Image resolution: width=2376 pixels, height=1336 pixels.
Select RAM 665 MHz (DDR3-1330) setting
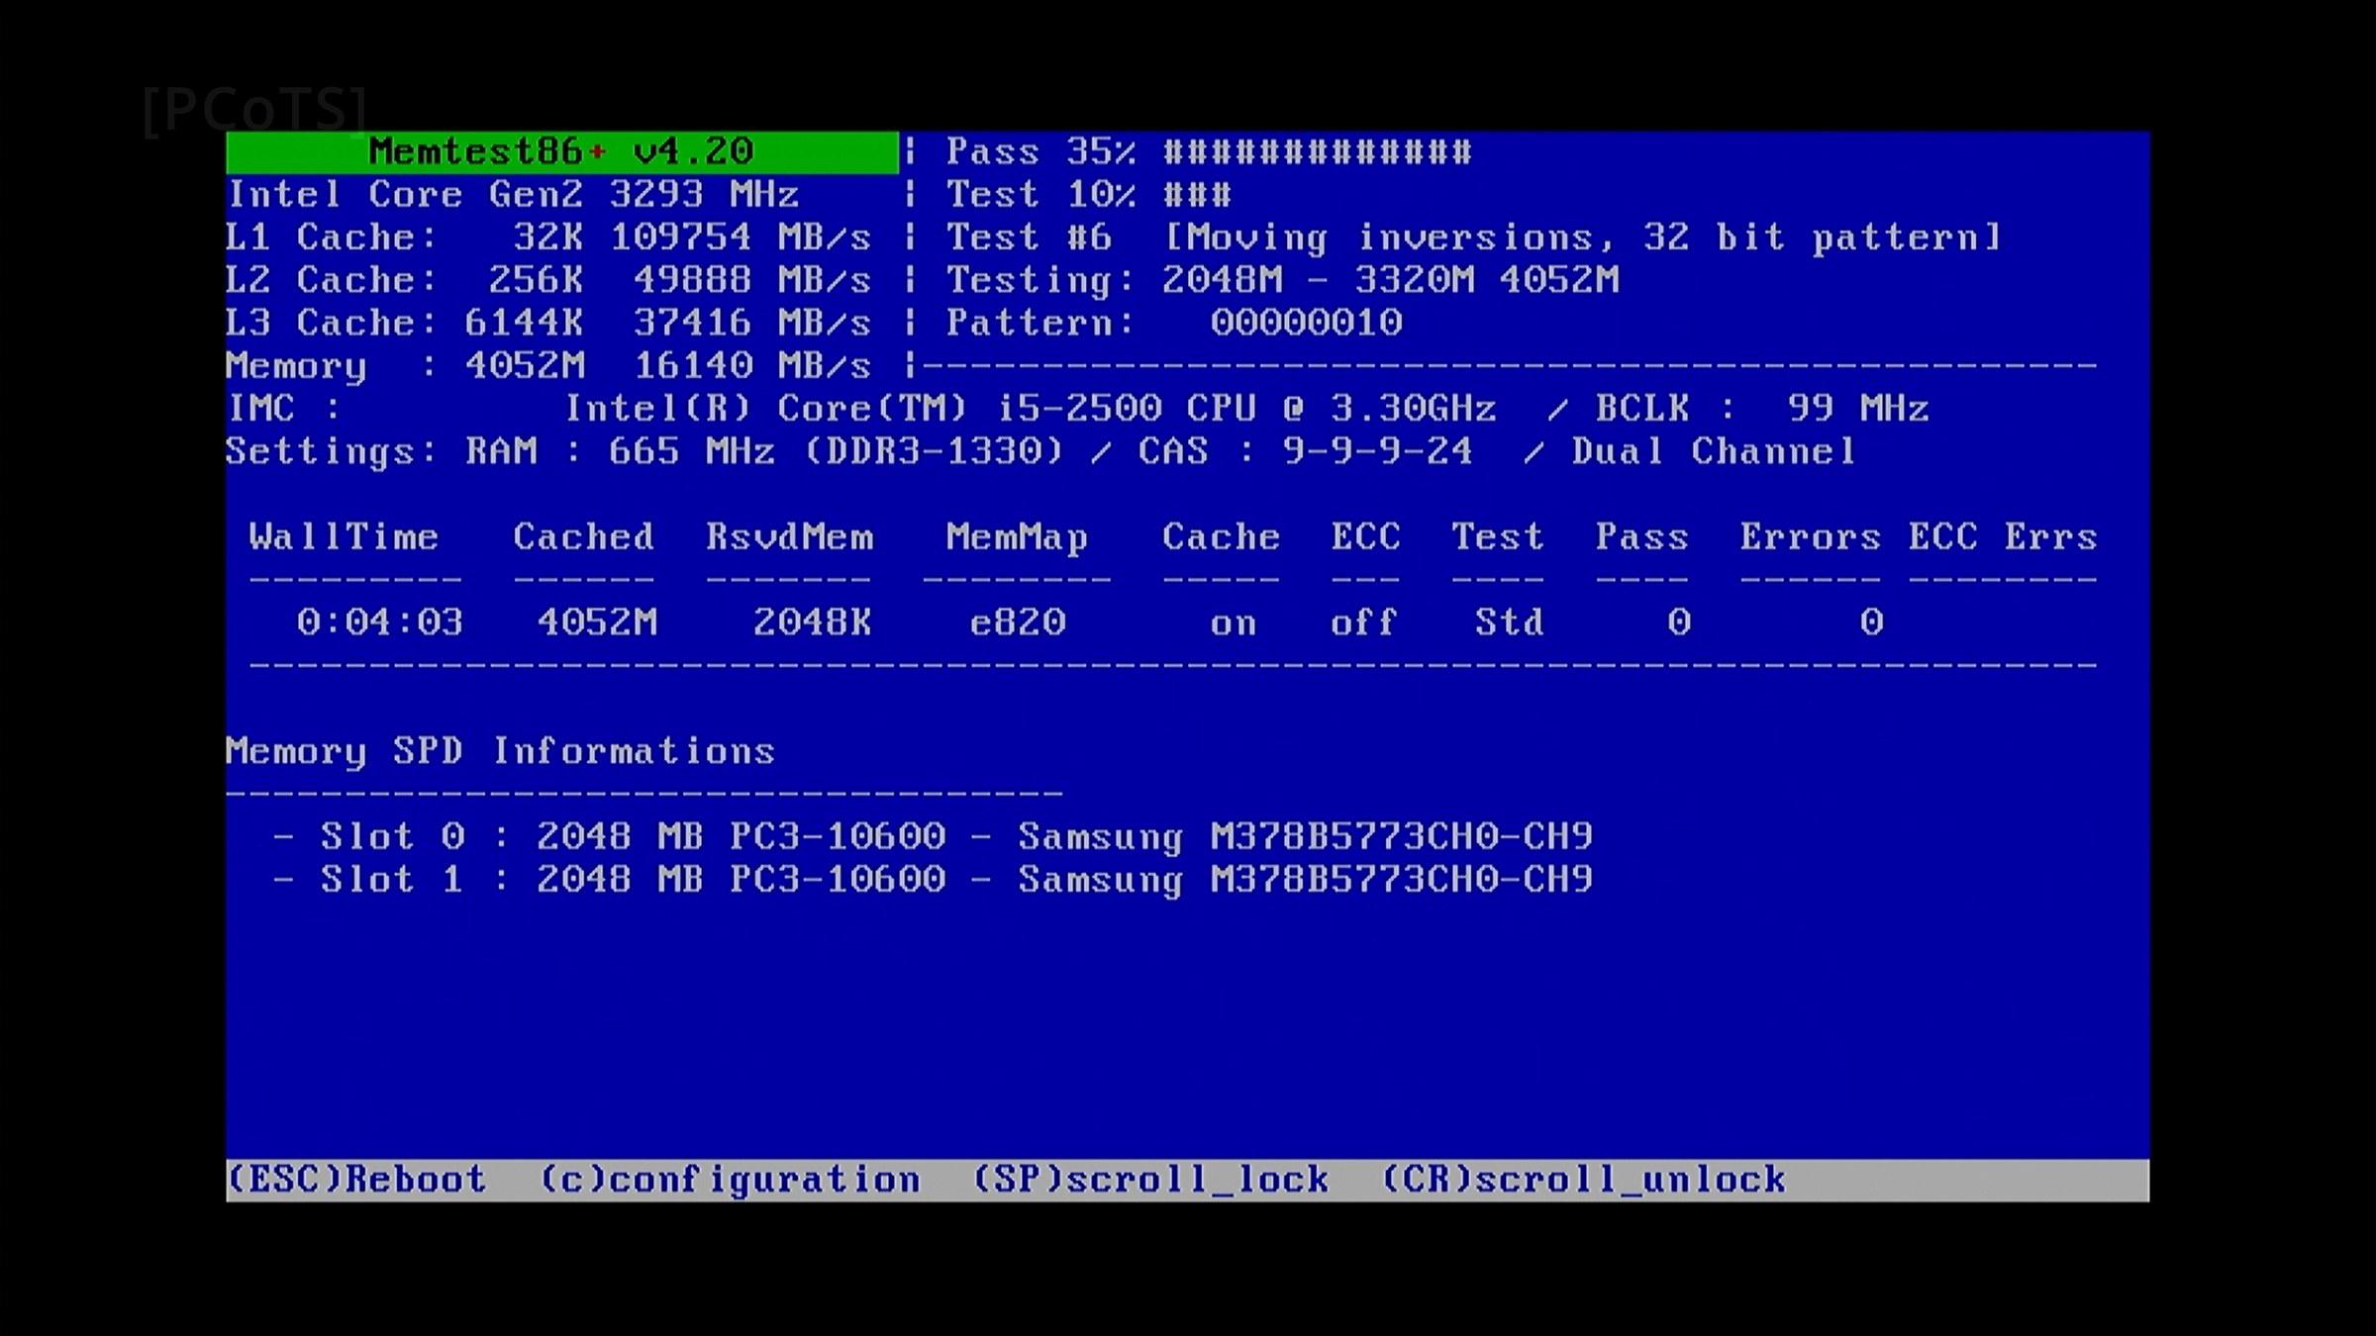pyautogui.click(x=764, y=451)
